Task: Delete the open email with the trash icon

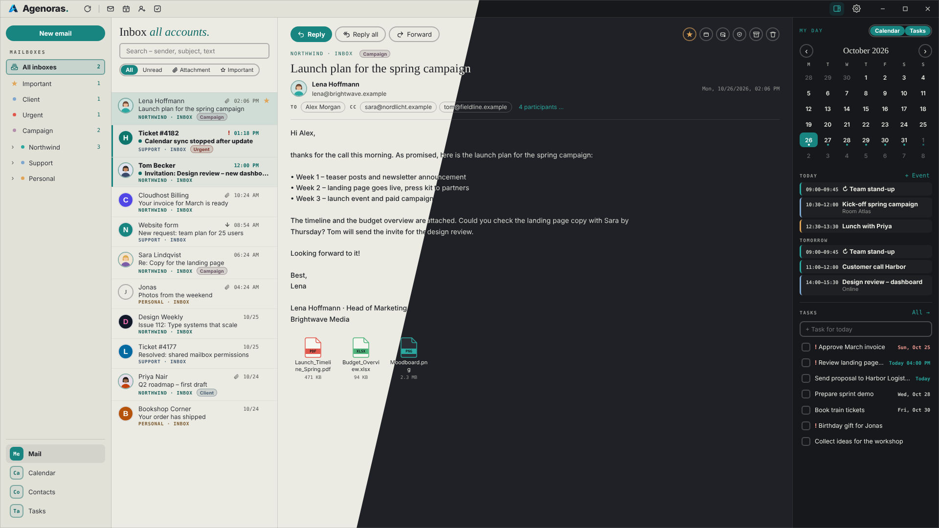Action: (773, 34)
